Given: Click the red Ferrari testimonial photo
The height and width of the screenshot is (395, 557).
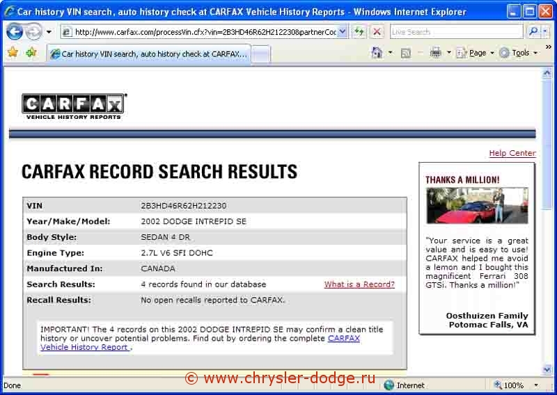Looking at the screenshot, I should [x=477, y=206].
